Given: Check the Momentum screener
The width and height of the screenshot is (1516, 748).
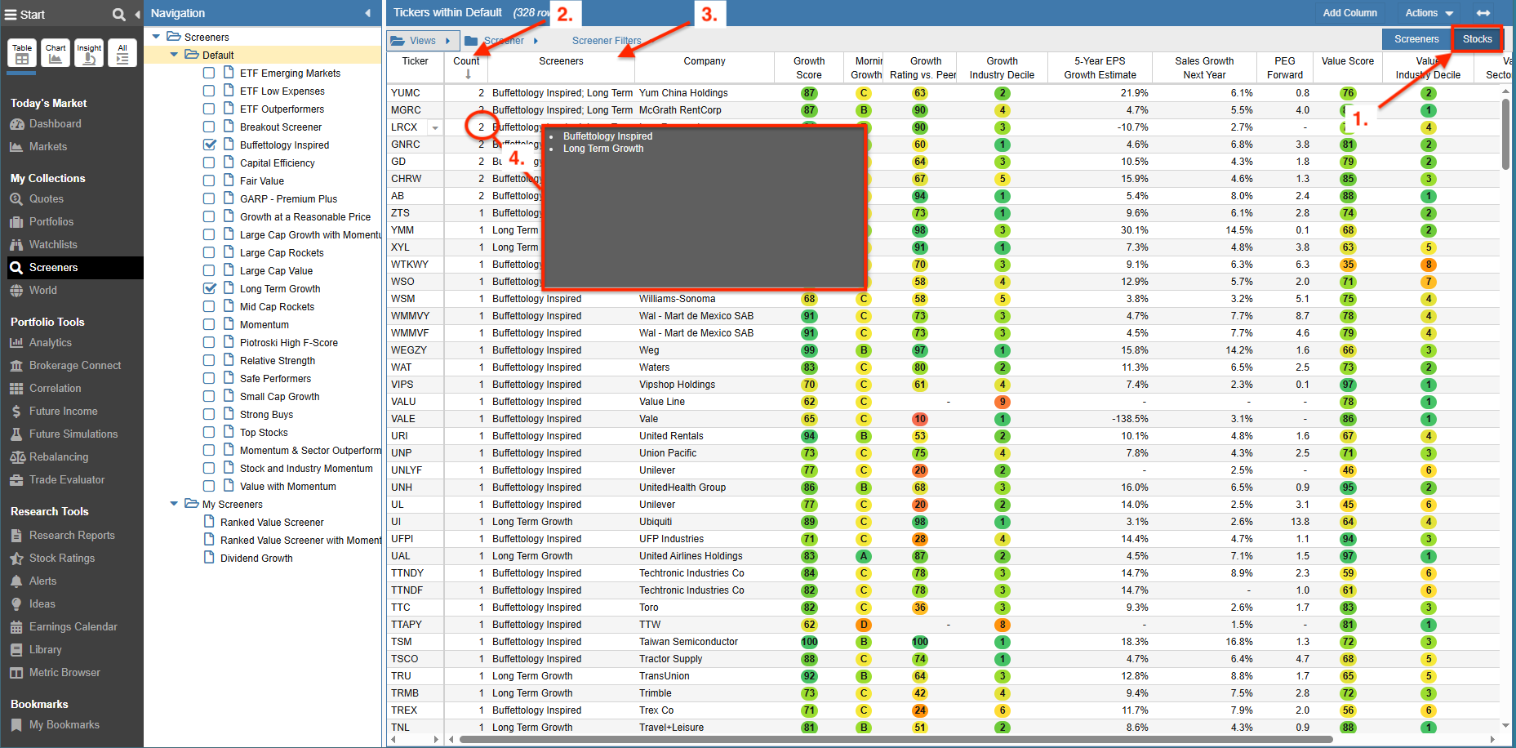Looking at the screenshot, I should coord(210,324).
